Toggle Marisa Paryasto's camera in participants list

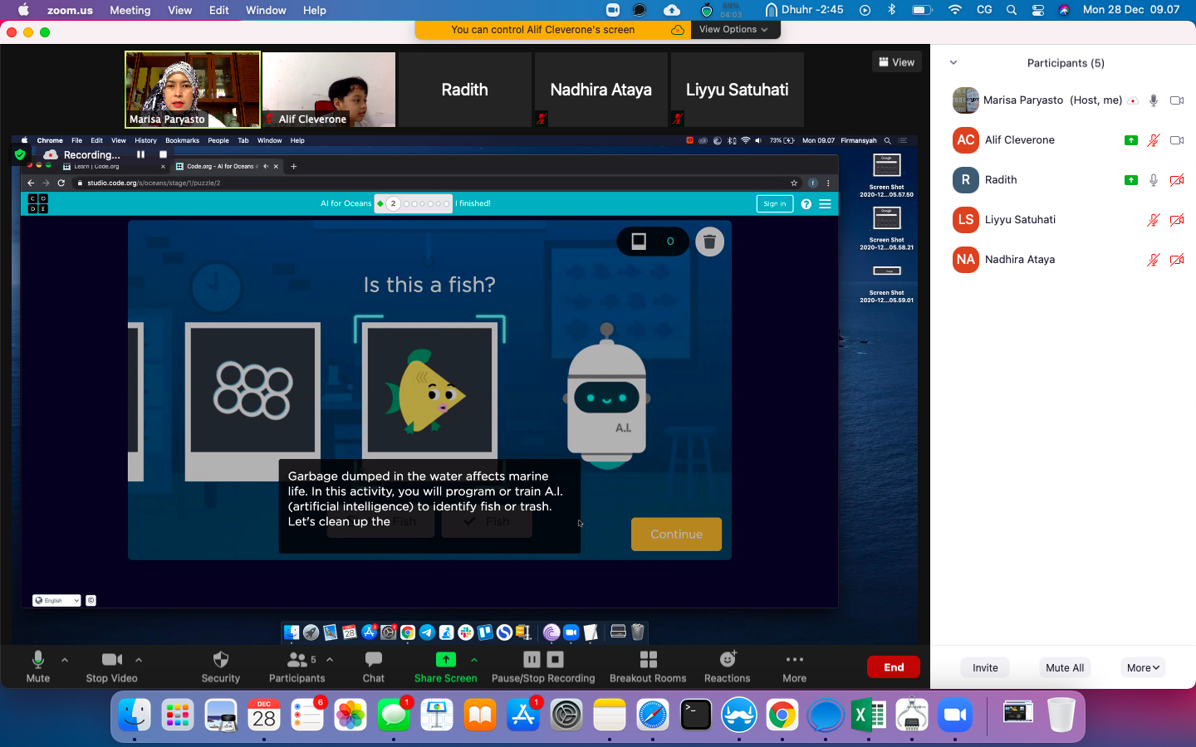click(x=1177, y=100)
